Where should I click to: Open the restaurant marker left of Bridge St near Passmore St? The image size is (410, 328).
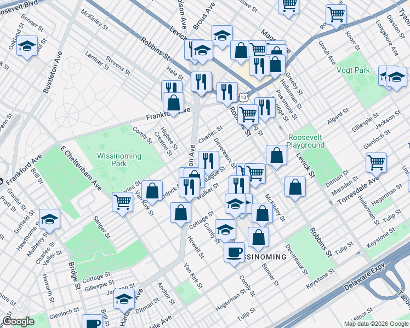265,108
